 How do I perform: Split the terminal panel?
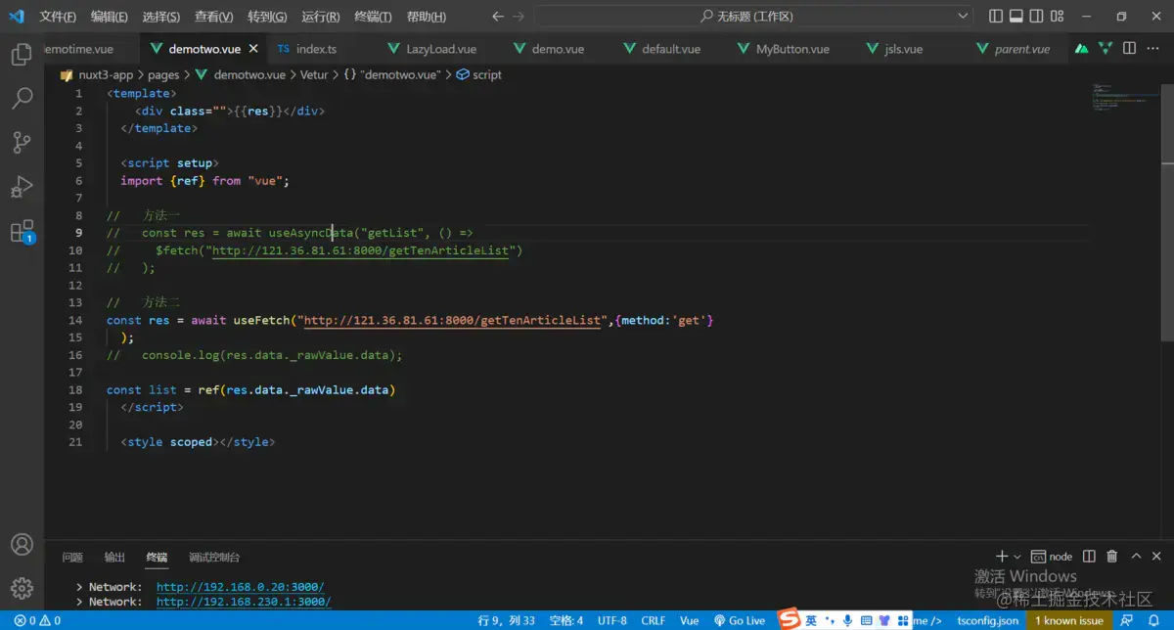tap(1089, 557)
